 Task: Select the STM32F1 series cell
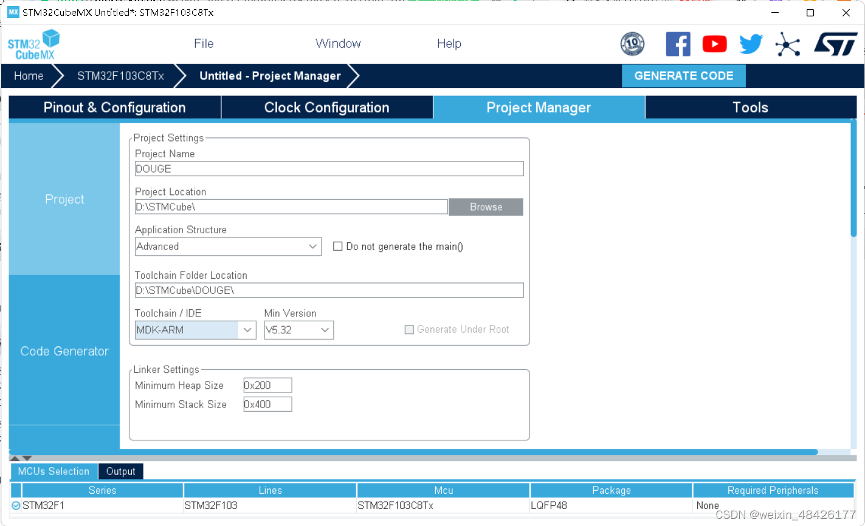click(x=102, y=505)
